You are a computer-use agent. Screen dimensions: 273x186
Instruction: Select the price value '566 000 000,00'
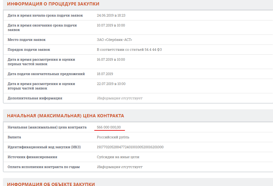109,128
